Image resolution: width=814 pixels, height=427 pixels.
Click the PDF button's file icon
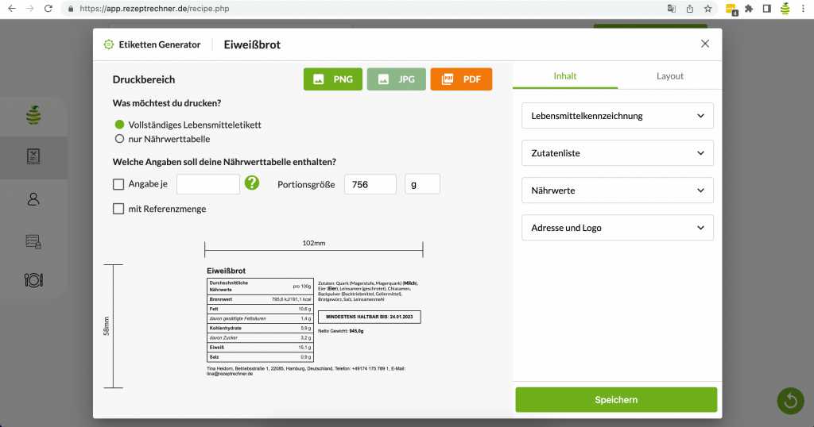coord(447,79)
